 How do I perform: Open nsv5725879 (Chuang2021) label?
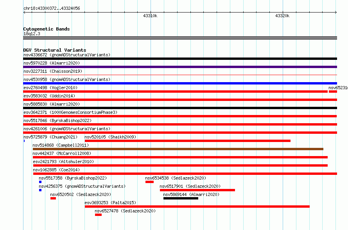click(50, 137)
